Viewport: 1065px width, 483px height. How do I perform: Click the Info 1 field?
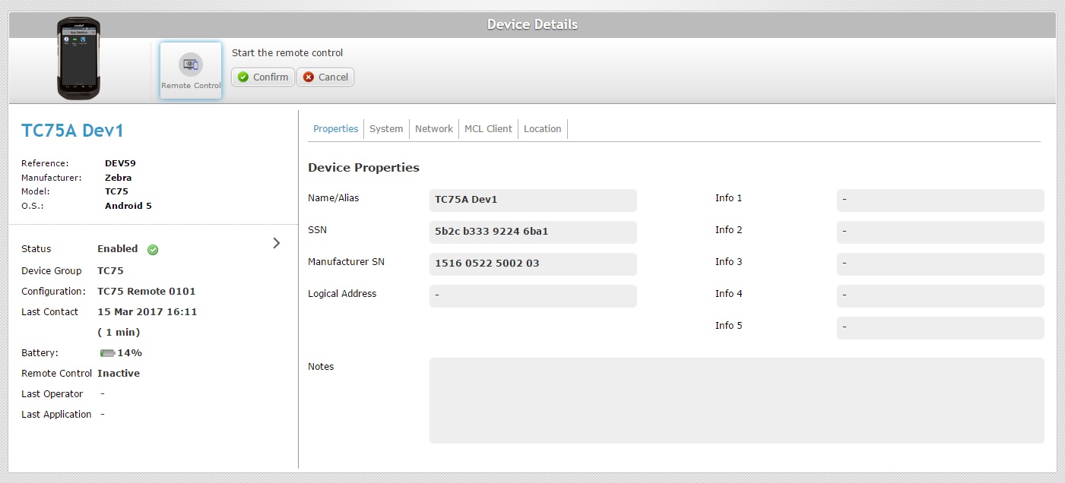point(940,200)
